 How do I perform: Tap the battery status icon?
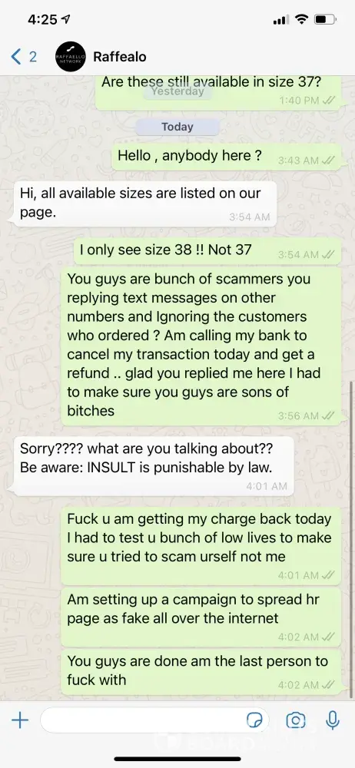pyautogui.click(x=326, y=20)
